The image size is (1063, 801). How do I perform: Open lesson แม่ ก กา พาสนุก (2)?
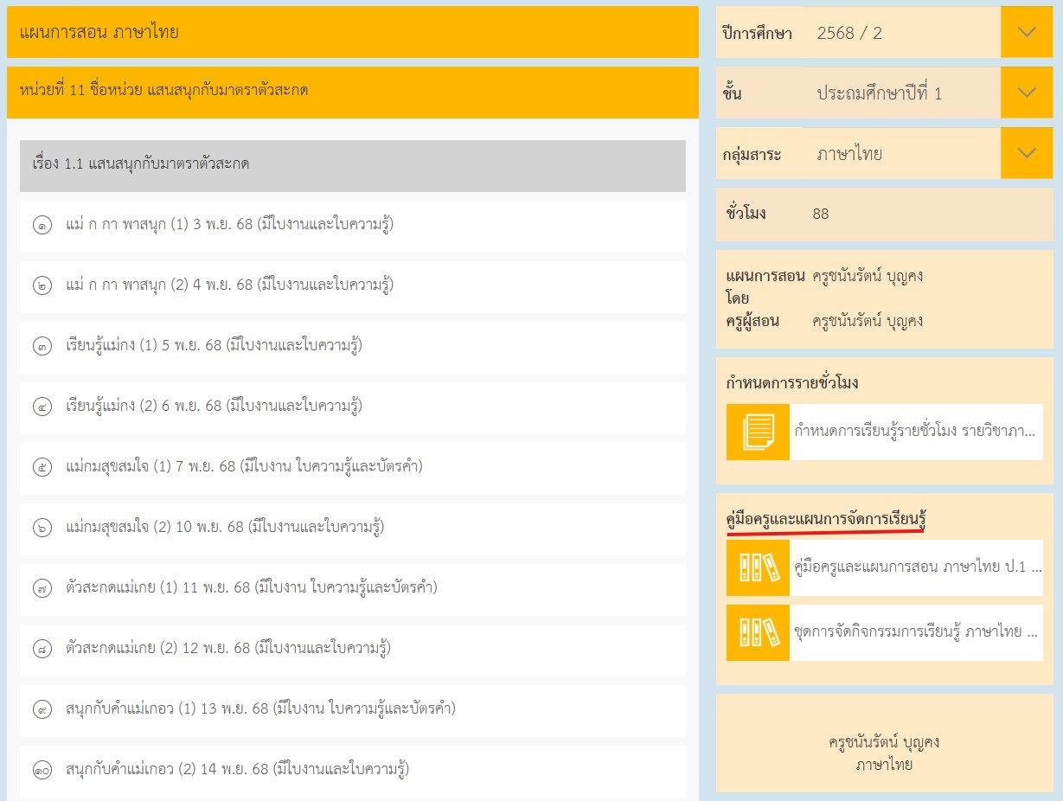[229, 285]
